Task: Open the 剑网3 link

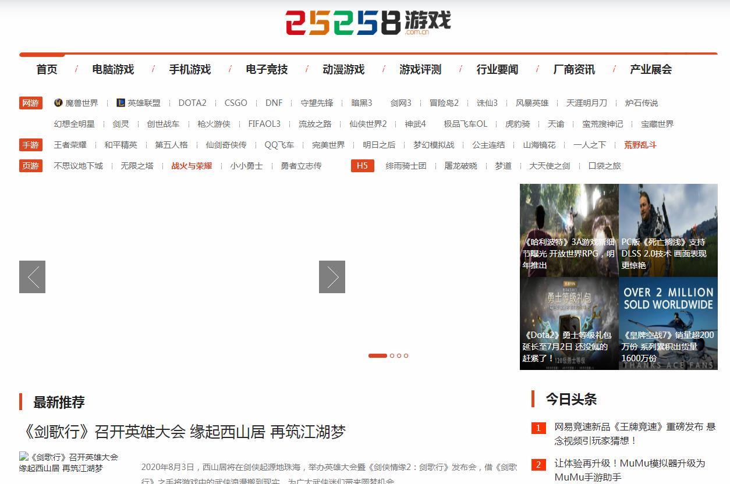Action: [x=401, y=103]
